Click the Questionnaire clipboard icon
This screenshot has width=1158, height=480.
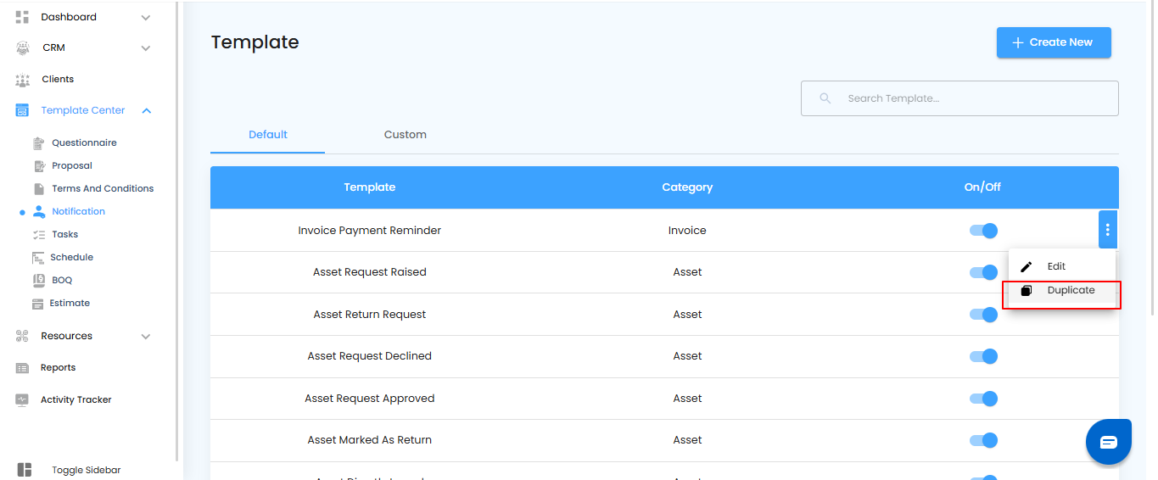(x=37, y=143)
